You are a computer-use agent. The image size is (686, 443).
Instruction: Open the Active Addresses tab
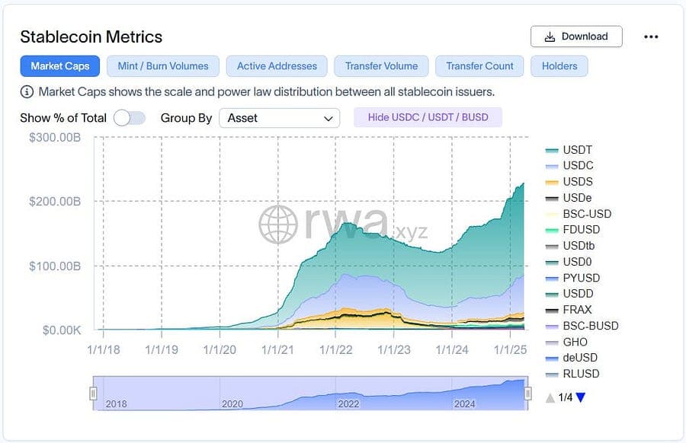coord(277,66)
